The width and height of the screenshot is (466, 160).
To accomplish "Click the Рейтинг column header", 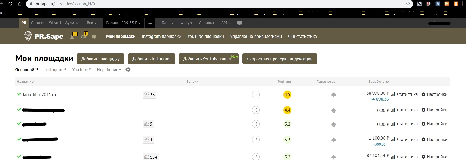I will coord(285,81).
